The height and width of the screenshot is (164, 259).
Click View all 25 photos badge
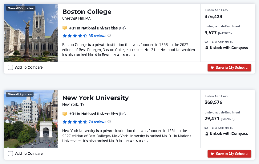[21, 8]
